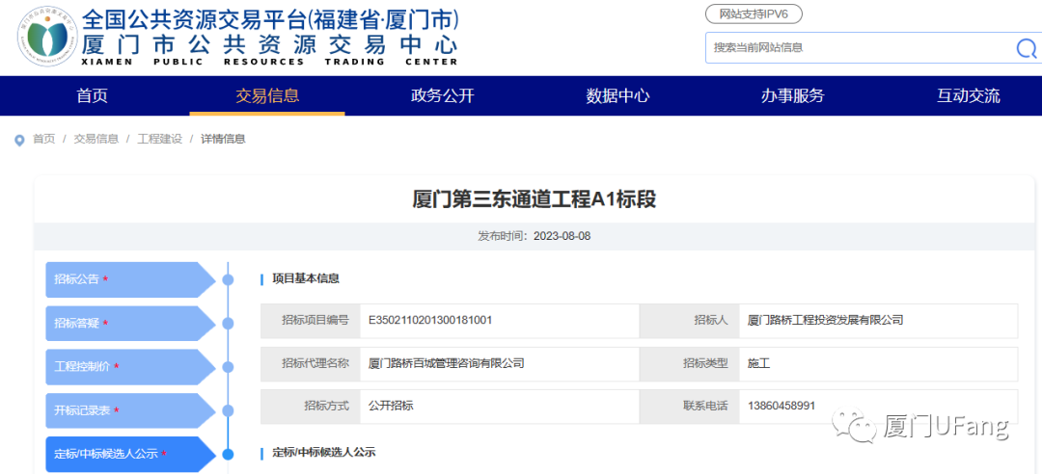
Task: Click the 厦门路桥百城管理咨询有限公司 cell
Action: point(500,364)
